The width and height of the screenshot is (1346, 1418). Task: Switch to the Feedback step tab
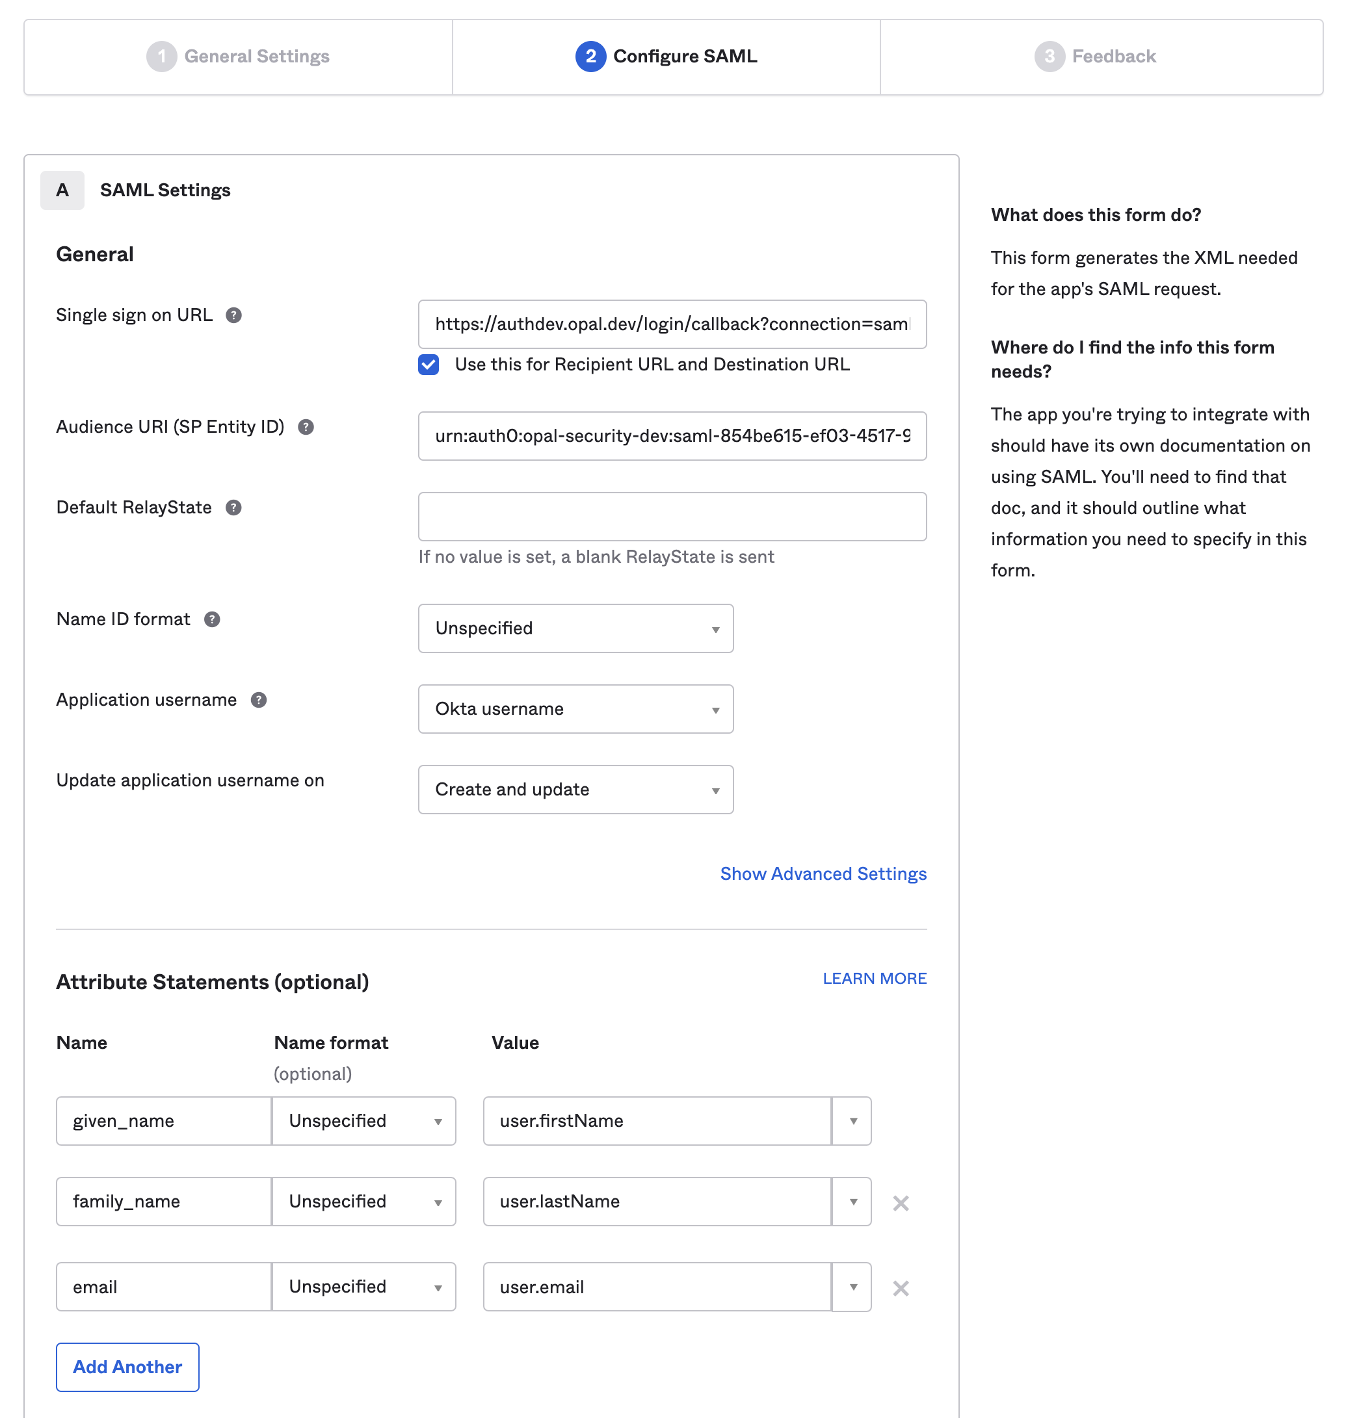click(x=1095, y=57)
